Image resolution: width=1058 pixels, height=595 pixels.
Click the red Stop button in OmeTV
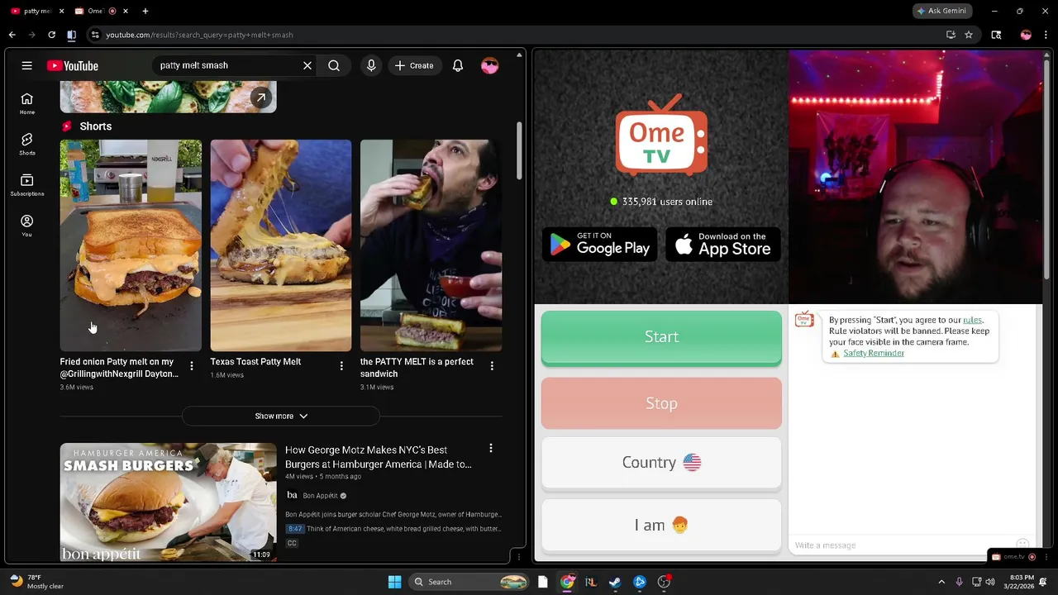(661, 403)
